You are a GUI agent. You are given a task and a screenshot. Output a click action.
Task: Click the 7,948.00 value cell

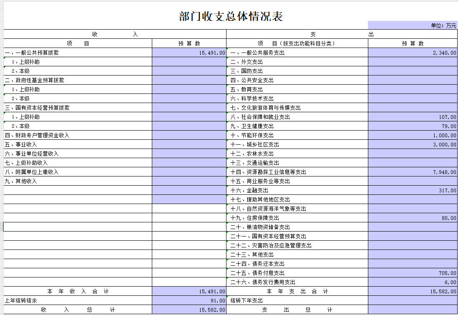(x=413, y=172)
